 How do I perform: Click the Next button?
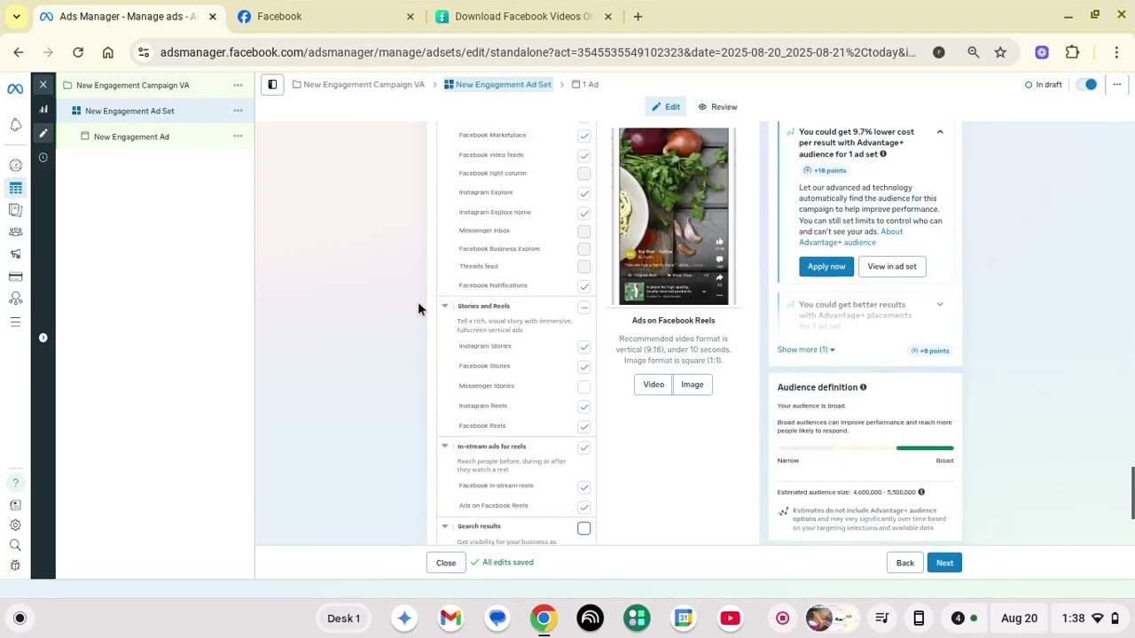pyautogui.click(x=944, y=563)
